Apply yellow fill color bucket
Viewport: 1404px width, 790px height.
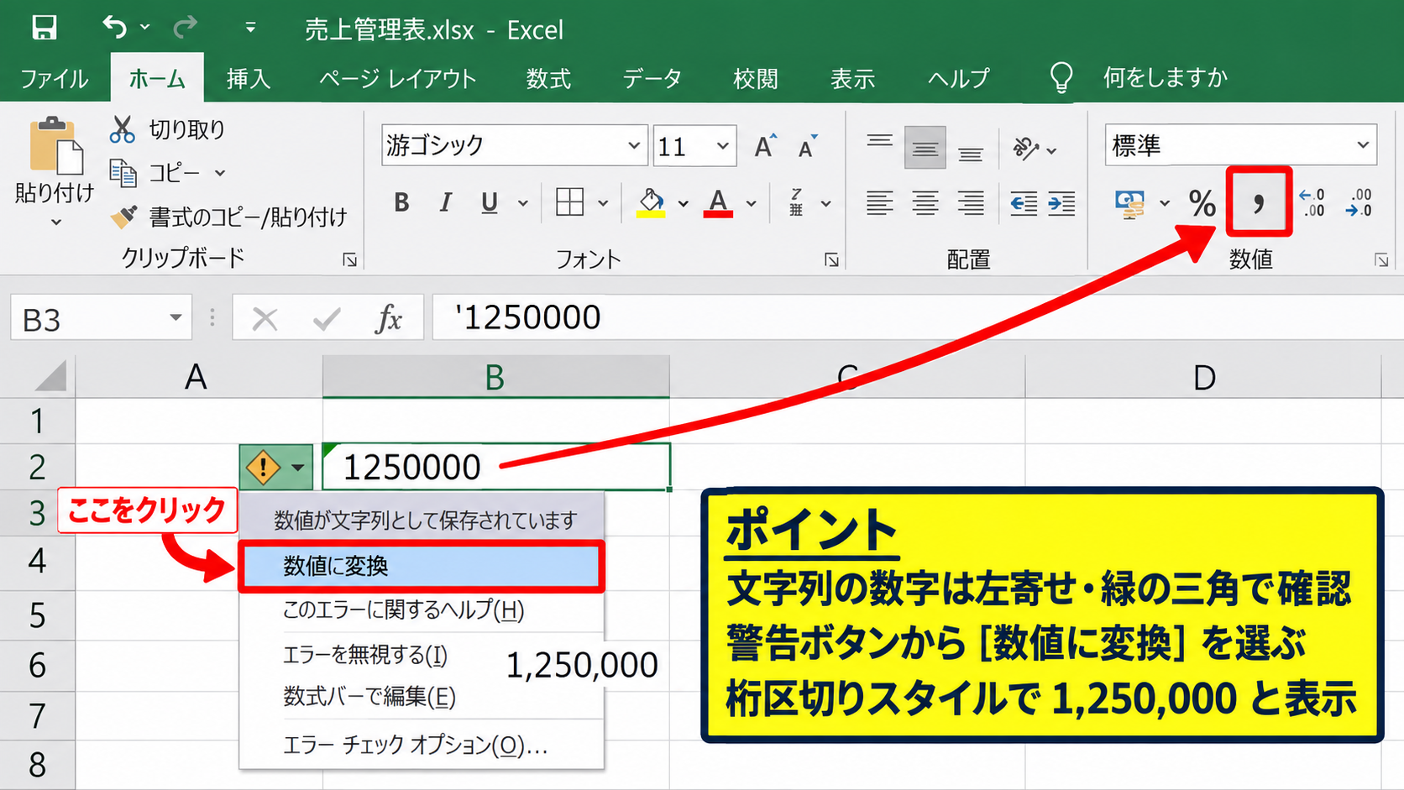point(651,202)
